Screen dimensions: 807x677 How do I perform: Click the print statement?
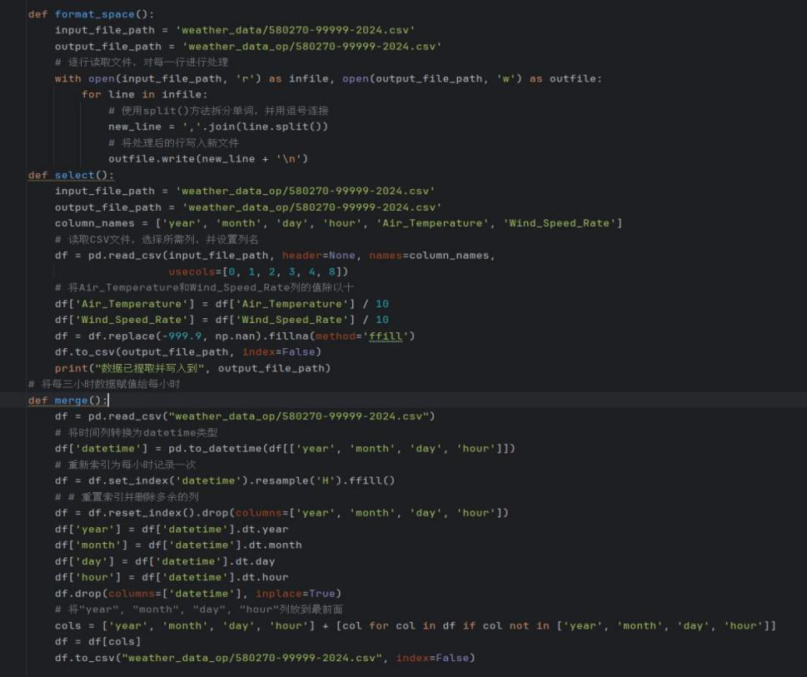tap(72, 368)
